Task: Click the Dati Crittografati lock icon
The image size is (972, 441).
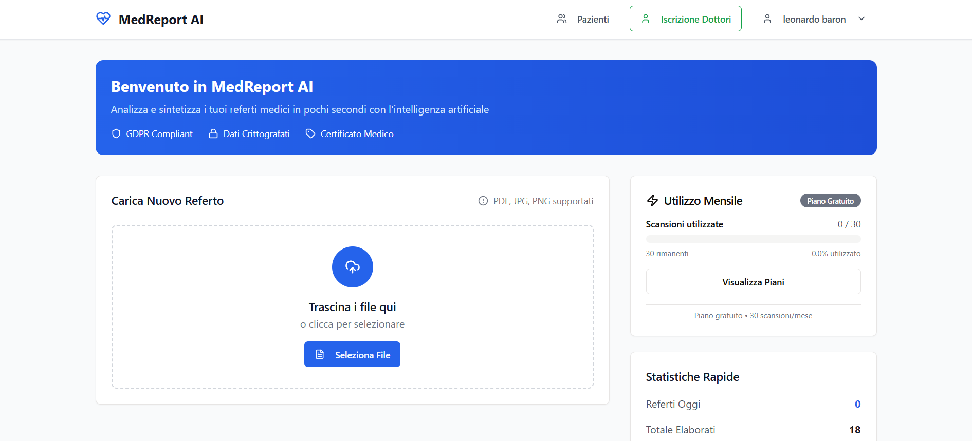Action: click(213, 134)
